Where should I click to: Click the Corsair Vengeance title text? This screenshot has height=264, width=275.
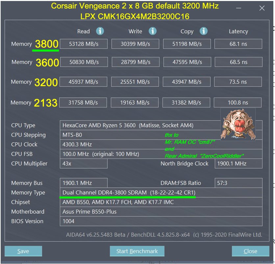coord(135,6)
